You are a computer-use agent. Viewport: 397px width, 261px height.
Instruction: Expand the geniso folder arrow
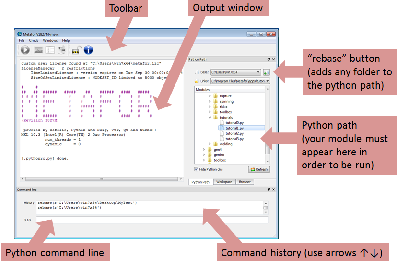204,155
